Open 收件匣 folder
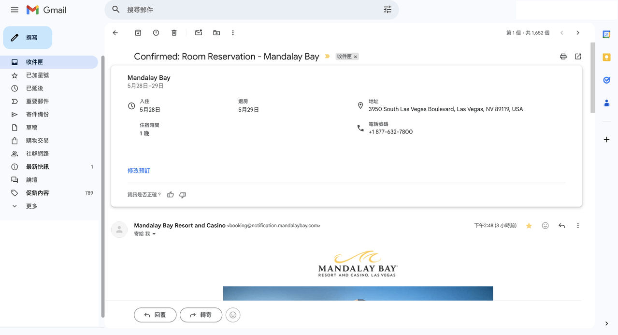 tap(49, 62)
